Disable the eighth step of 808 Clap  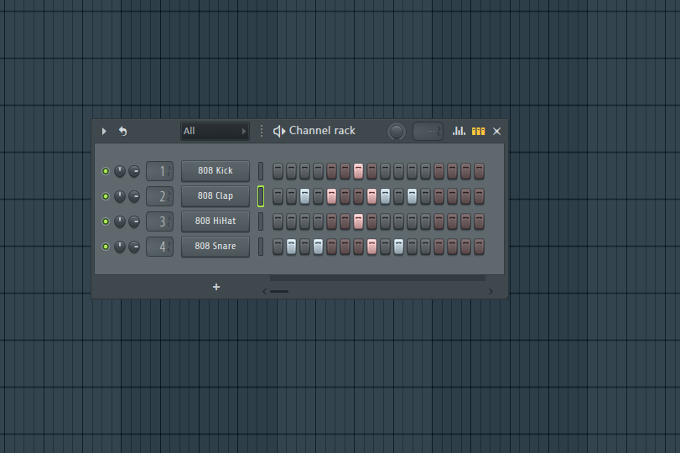(371, 196)
